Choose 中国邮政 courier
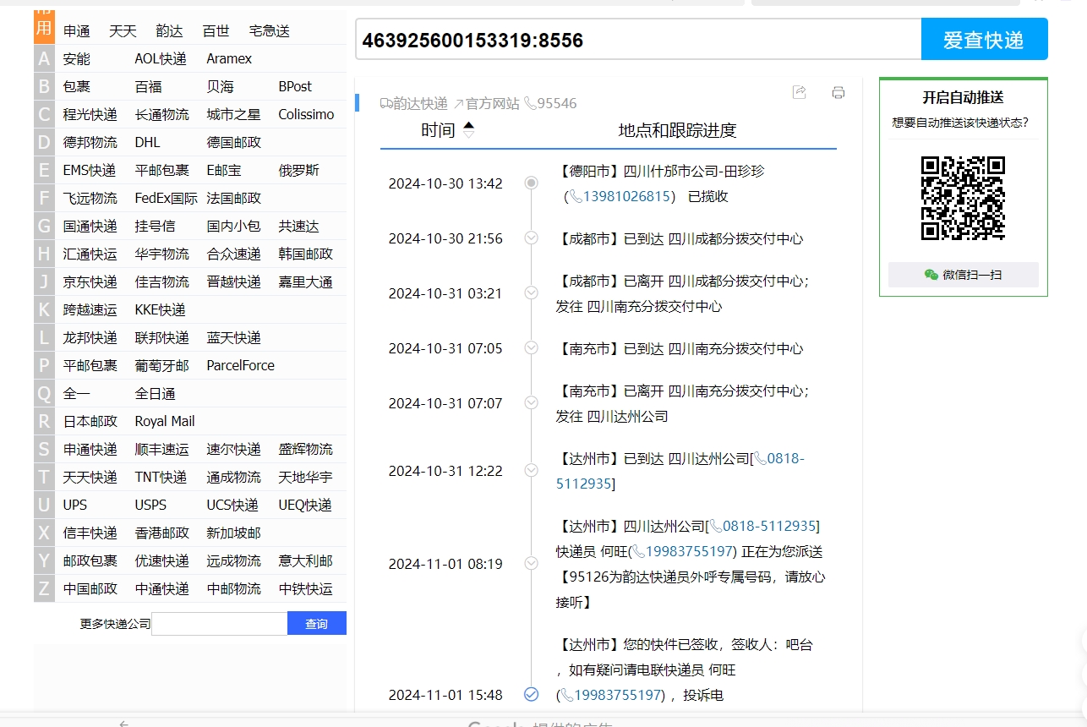Screen dimensions: 1087x727 90,588
